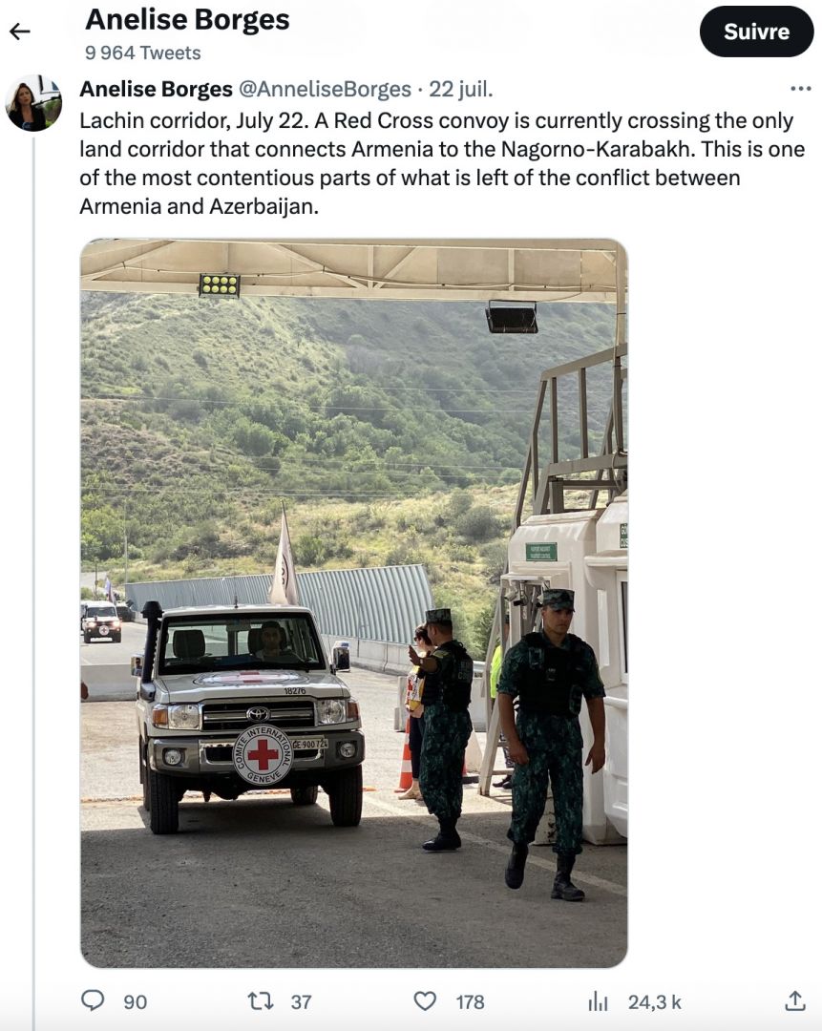Click the Anelise Borges header title
822x1031 pixels.
click(x=187, y=20)
